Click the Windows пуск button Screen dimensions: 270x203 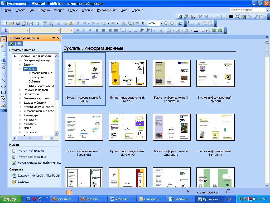11,199
